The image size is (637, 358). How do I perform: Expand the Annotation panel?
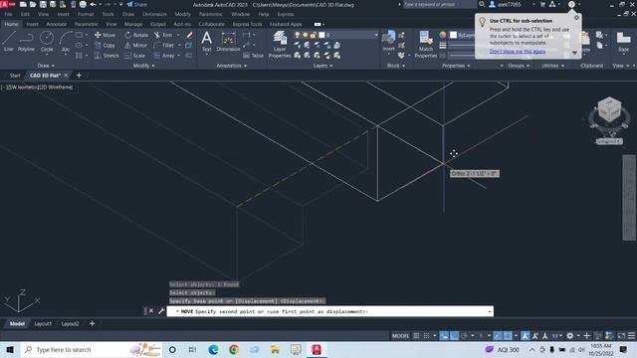(232, 66)
